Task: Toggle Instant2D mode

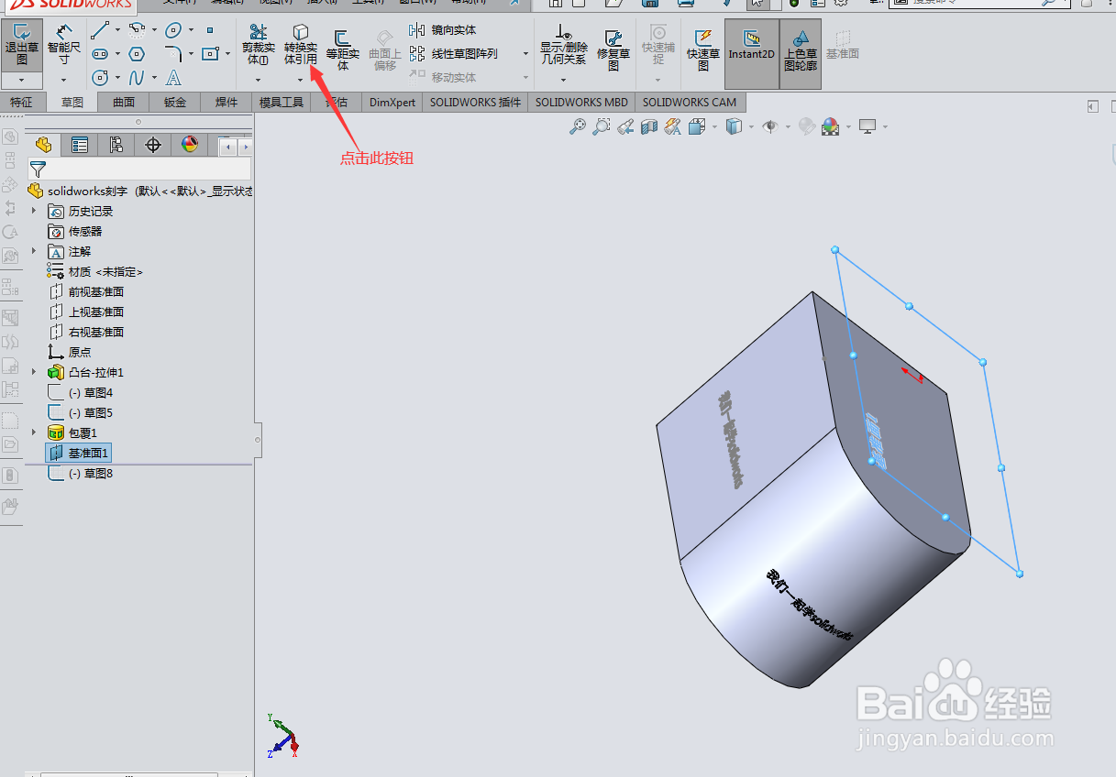Action: tap(752, 54)
